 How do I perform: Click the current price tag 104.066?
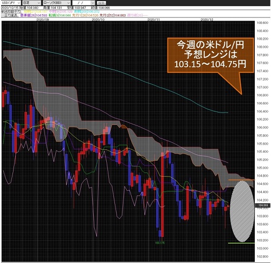click(263, 205)
